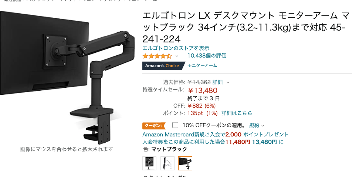Click the モニターアーム category link
Screen dimensions: 352x177
pos(202,65)
